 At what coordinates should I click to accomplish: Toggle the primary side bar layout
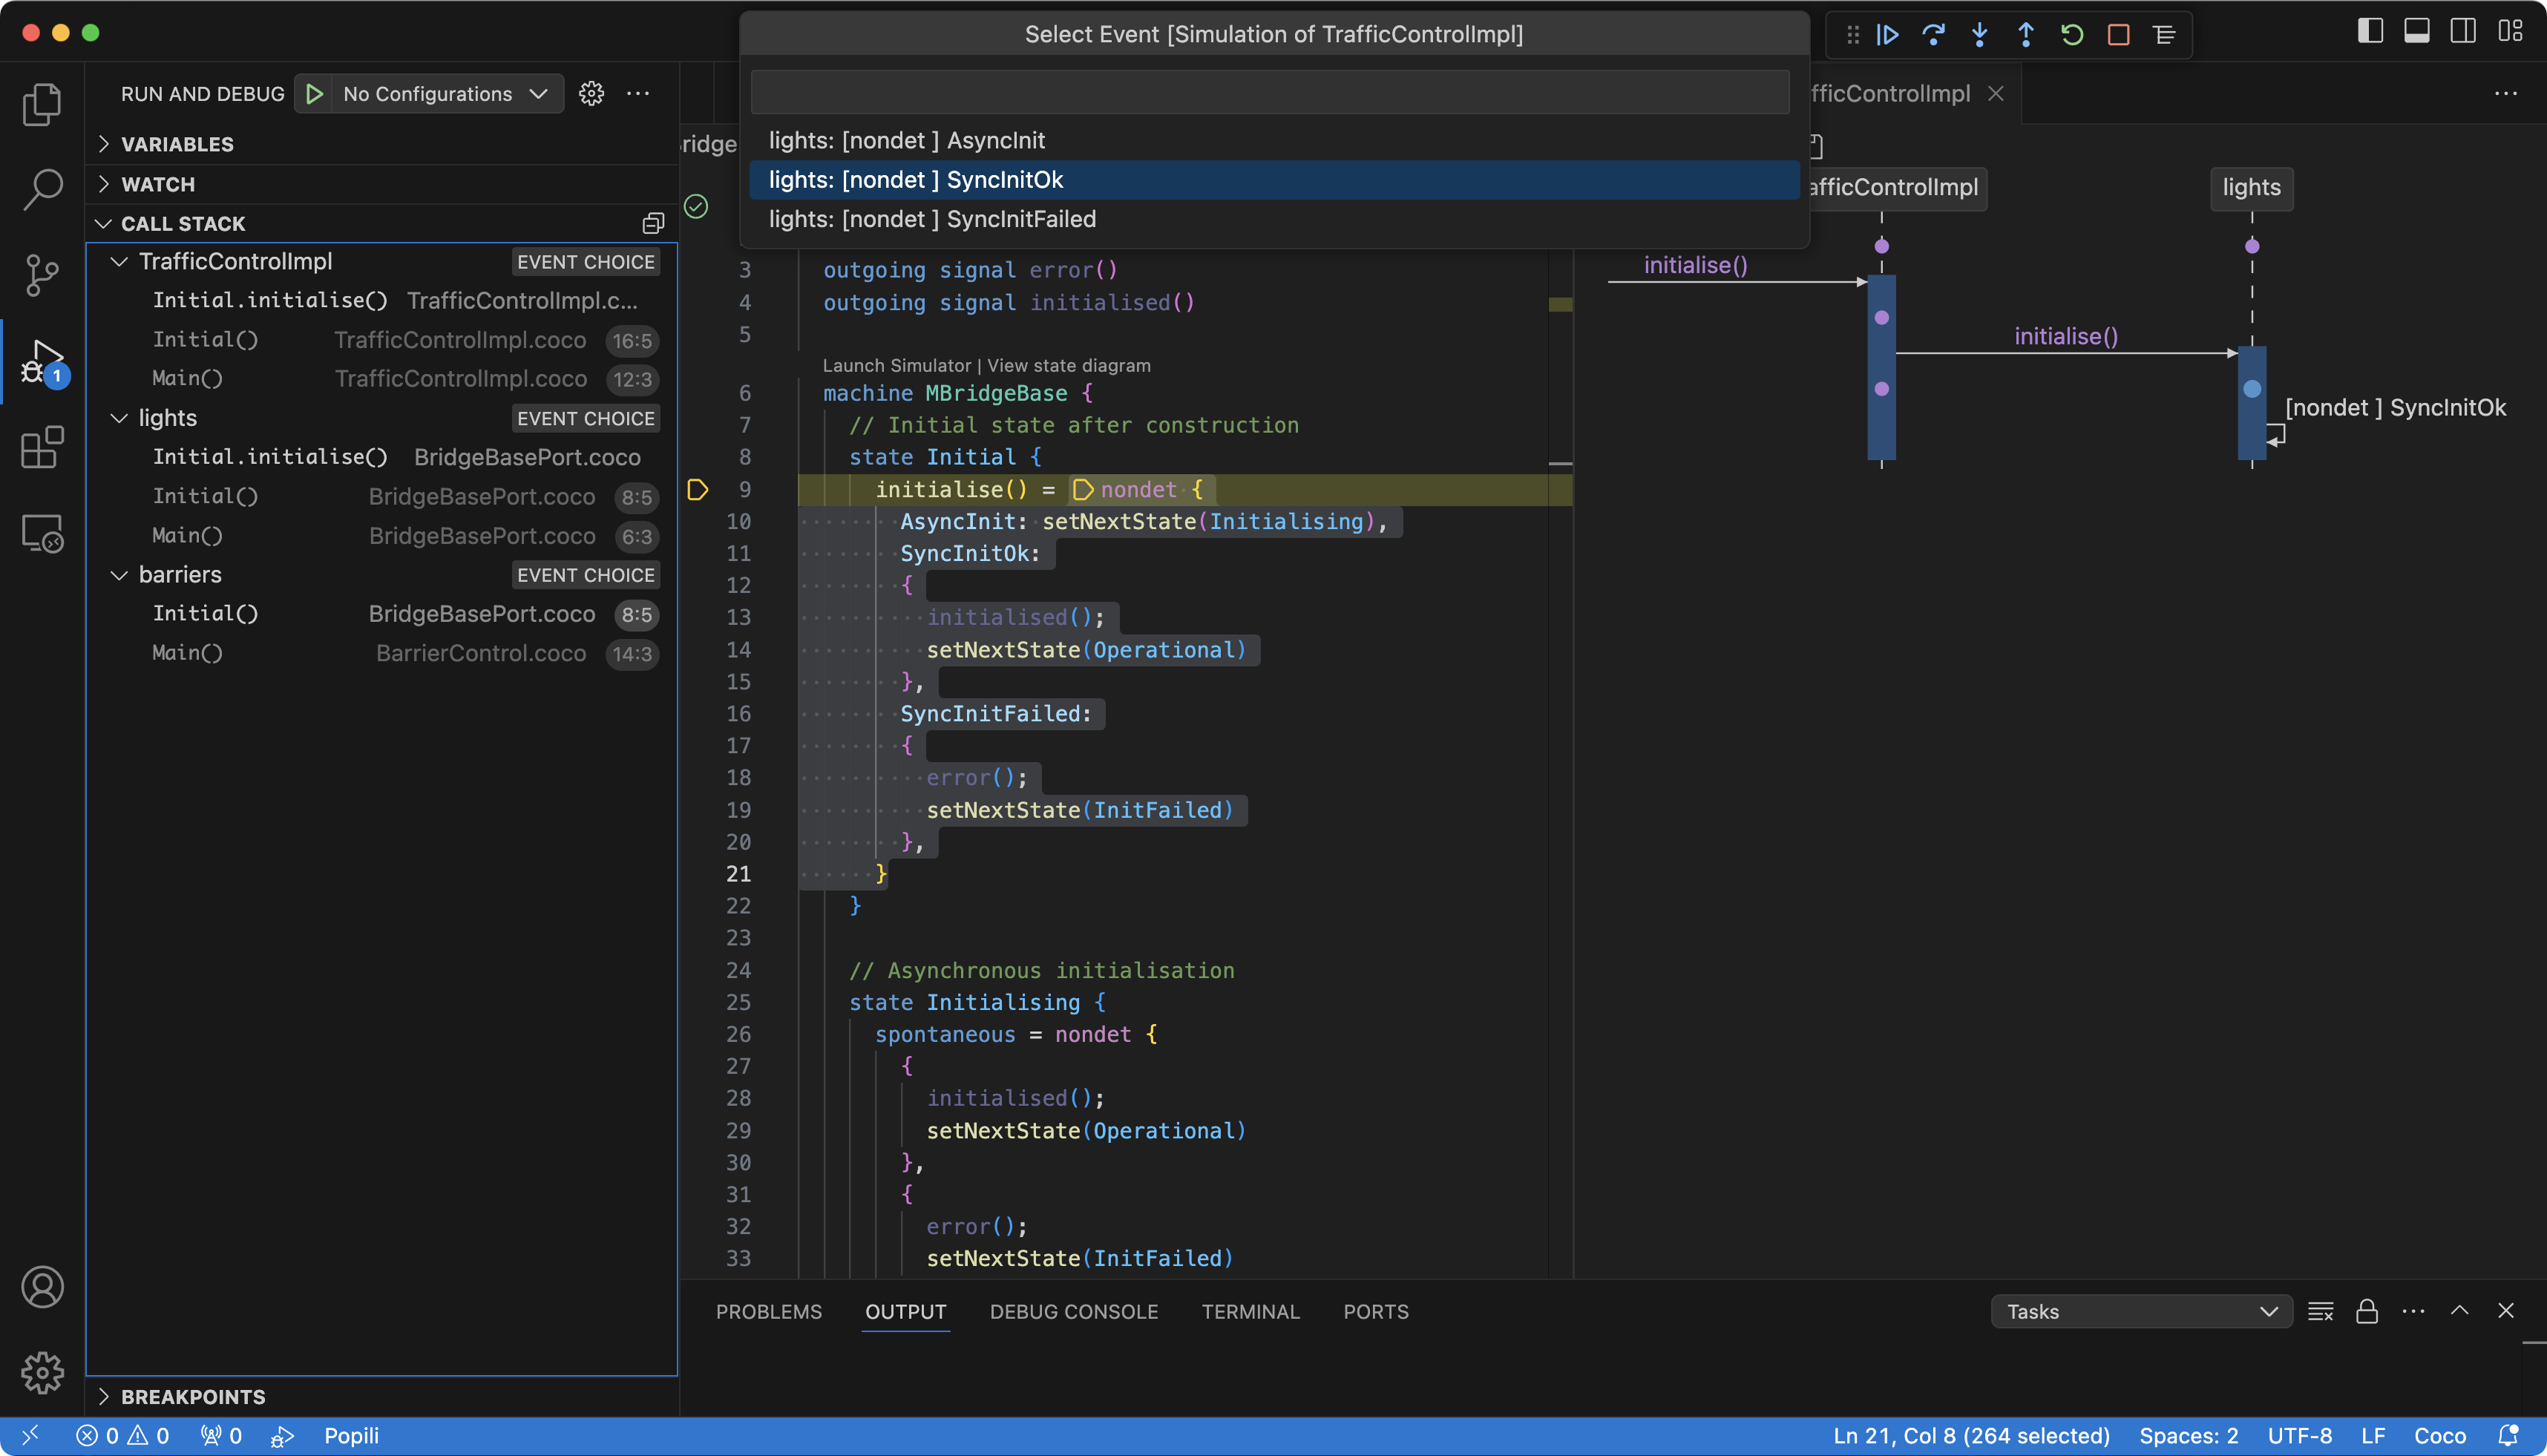pyautogui.click(x=2370, y=32)
